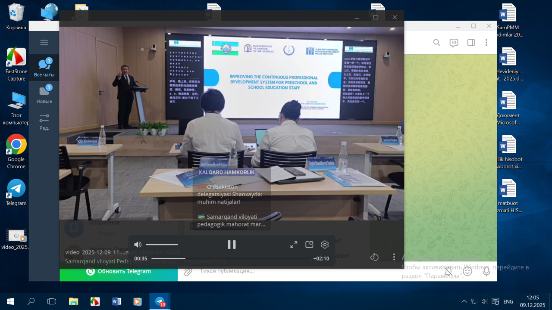
Task: Pause the playing video
Action: click(x=232, y=245)
